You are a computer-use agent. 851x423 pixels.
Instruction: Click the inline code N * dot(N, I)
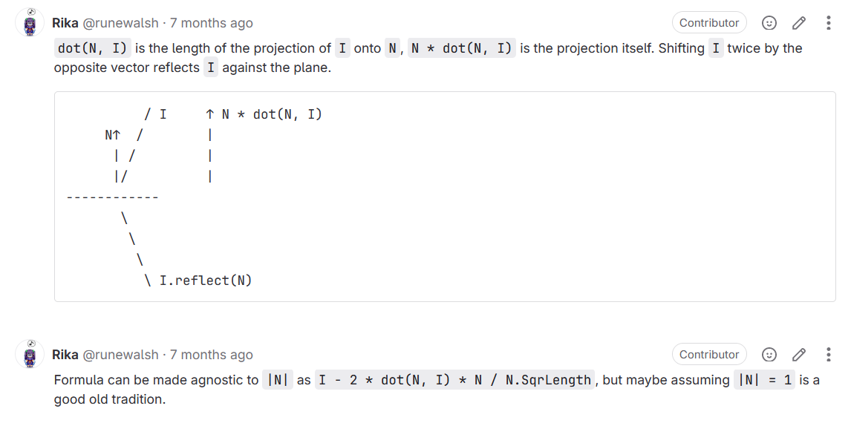point(462,48)
